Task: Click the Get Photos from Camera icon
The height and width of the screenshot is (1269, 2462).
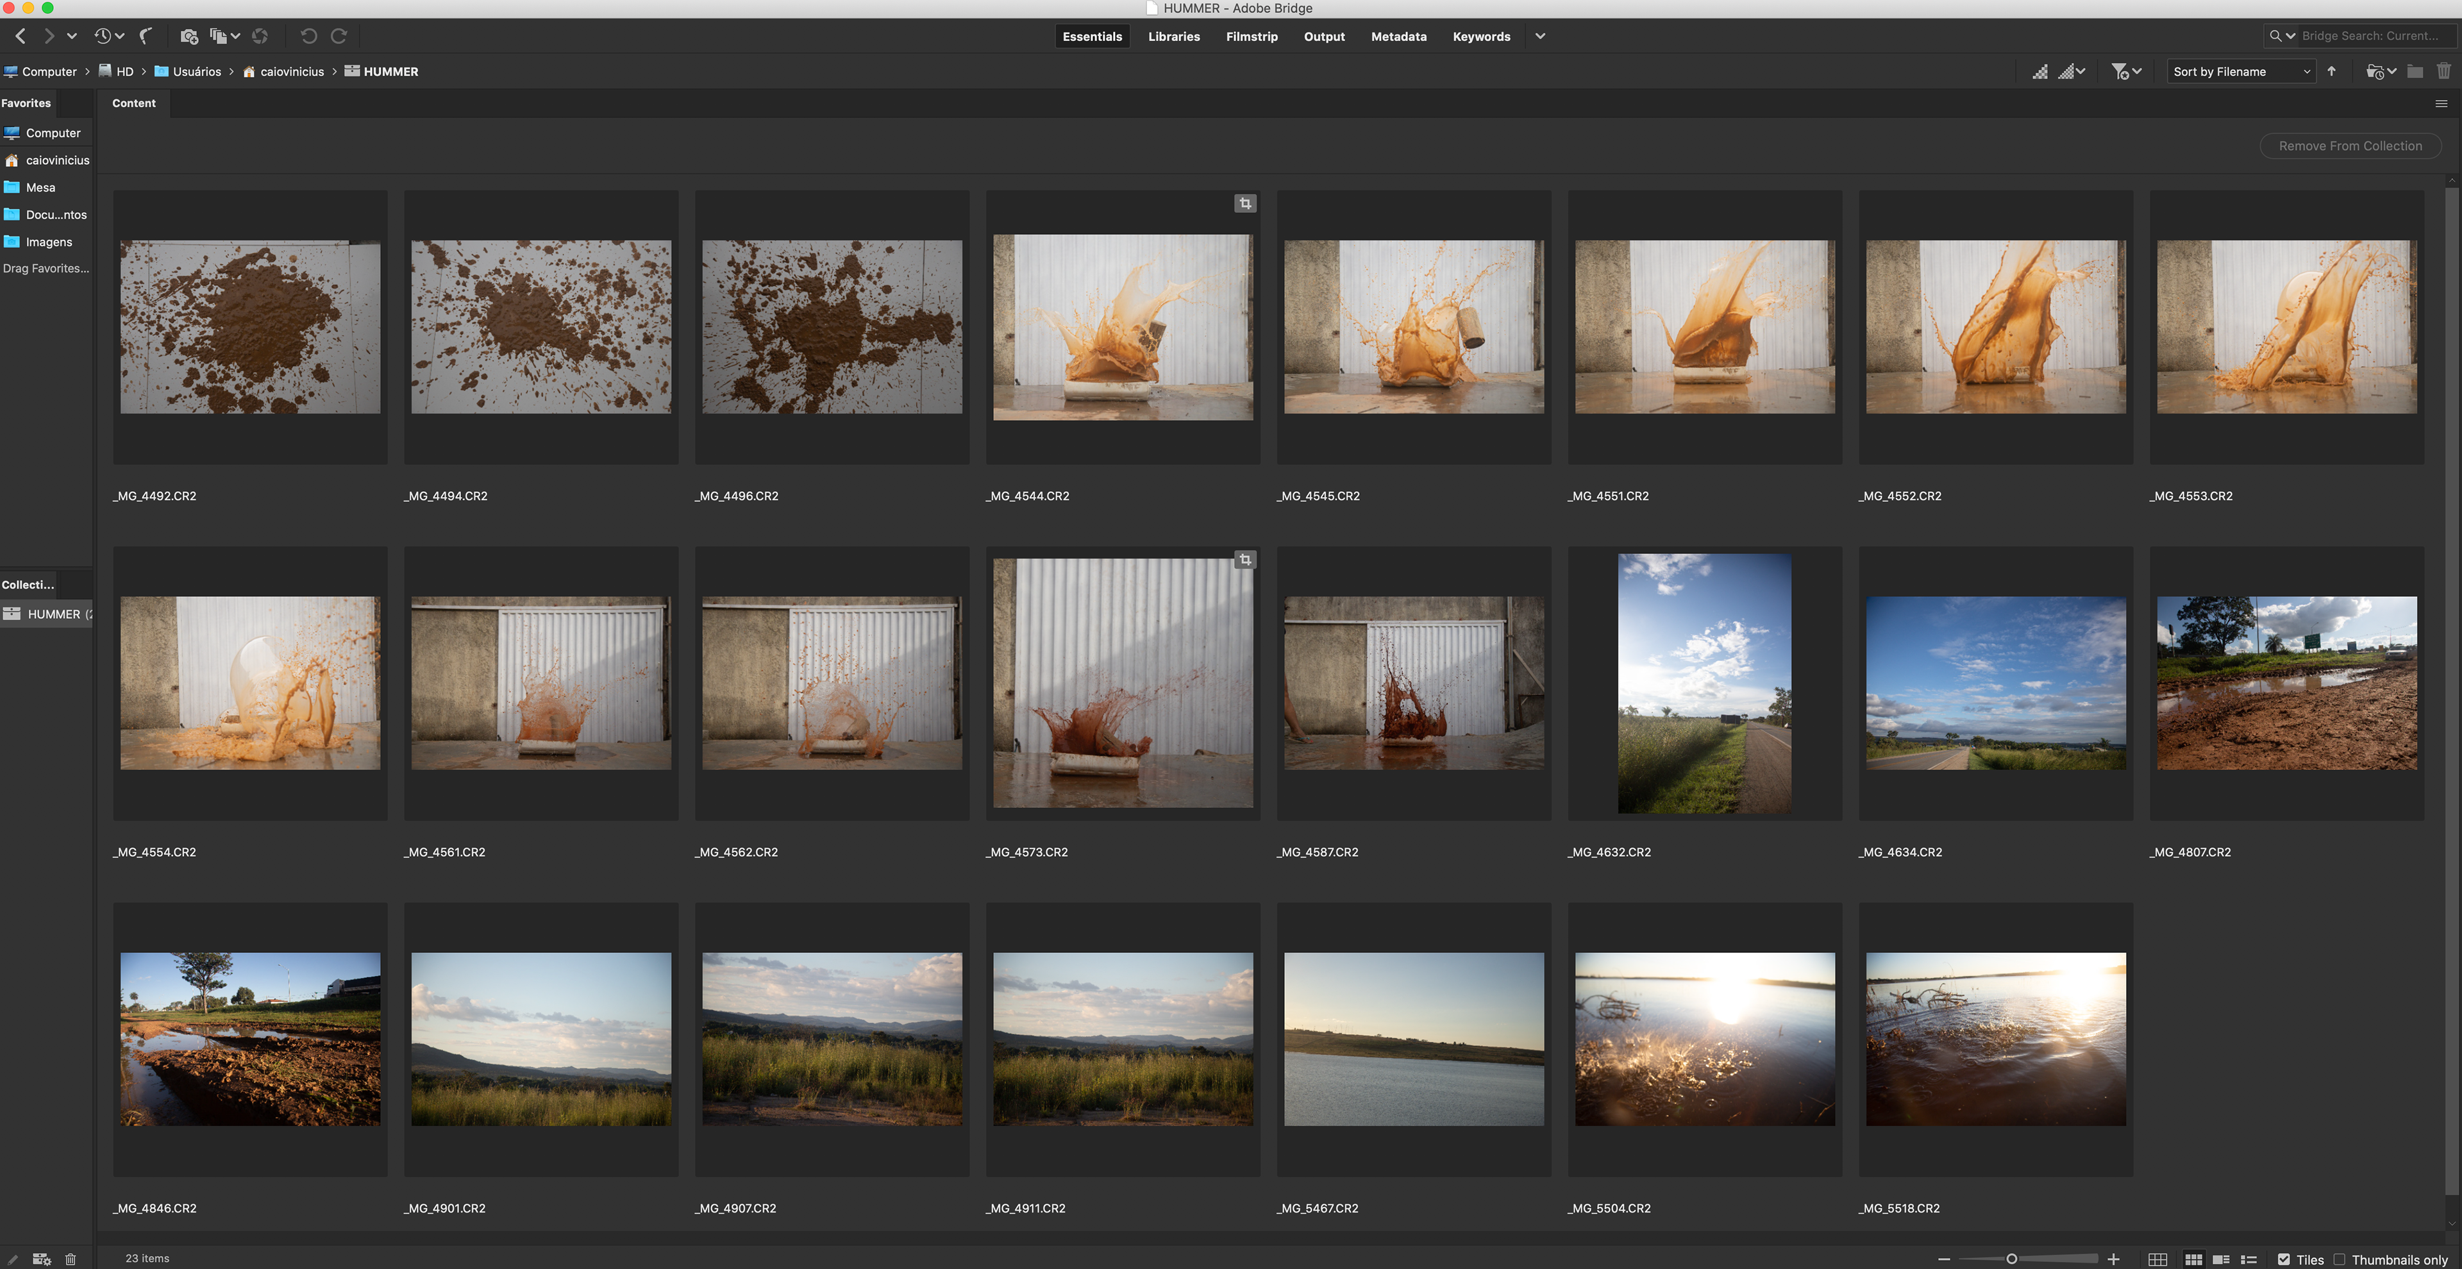Action: [188, 37]
